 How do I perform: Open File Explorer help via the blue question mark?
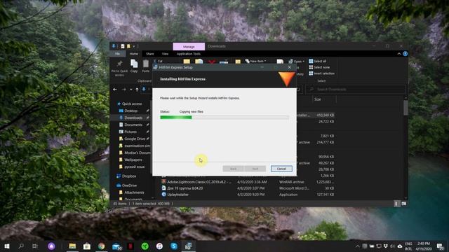[406, 54]
